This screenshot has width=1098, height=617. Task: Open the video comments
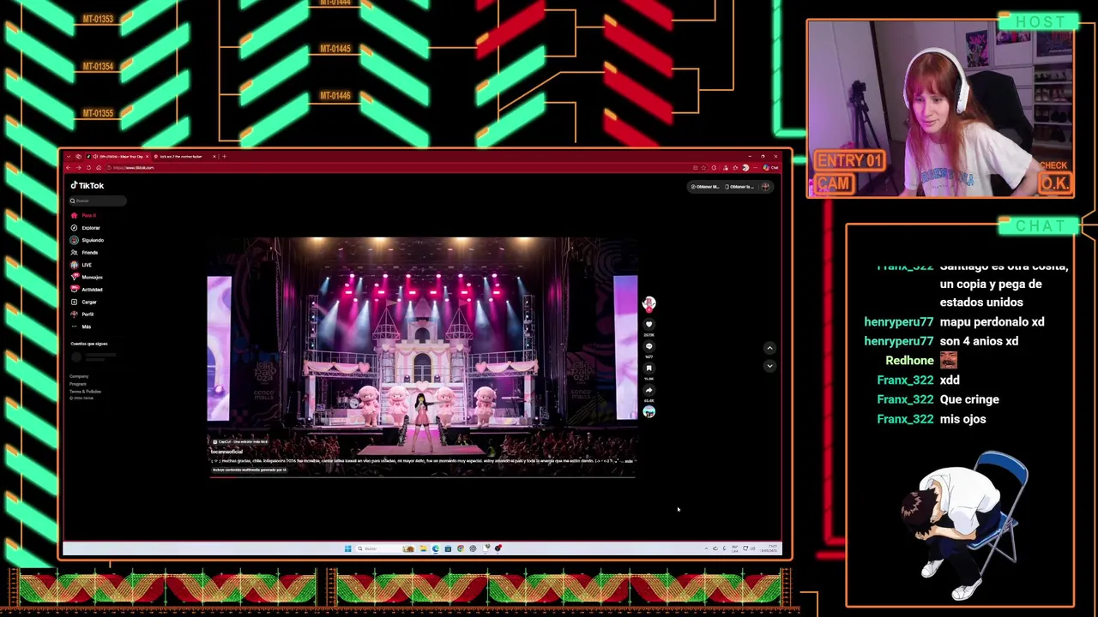point(649,346)
